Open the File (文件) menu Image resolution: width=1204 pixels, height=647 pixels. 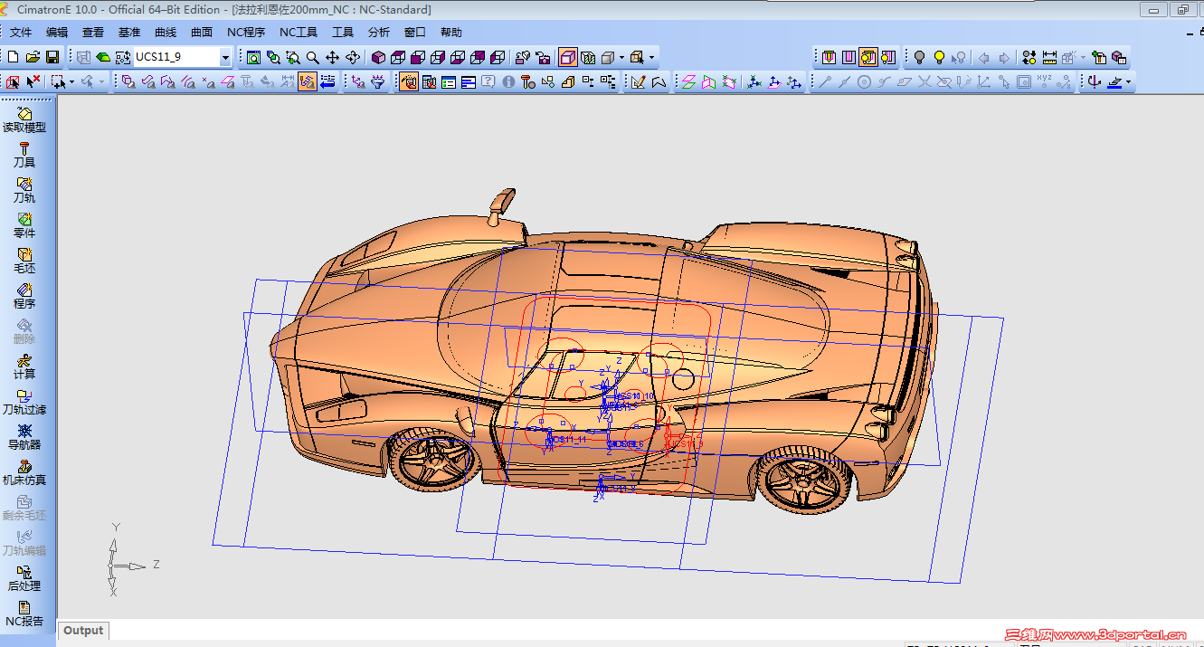tap(21, 33)
